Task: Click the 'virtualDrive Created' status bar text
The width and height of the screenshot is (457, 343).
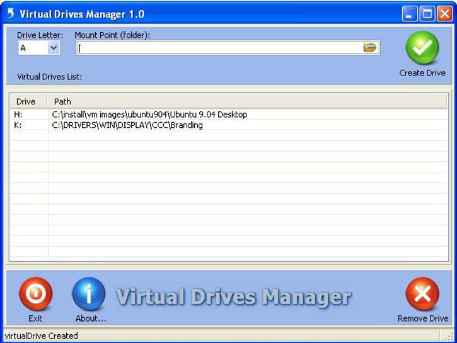Action: click(x=42, y=336)
